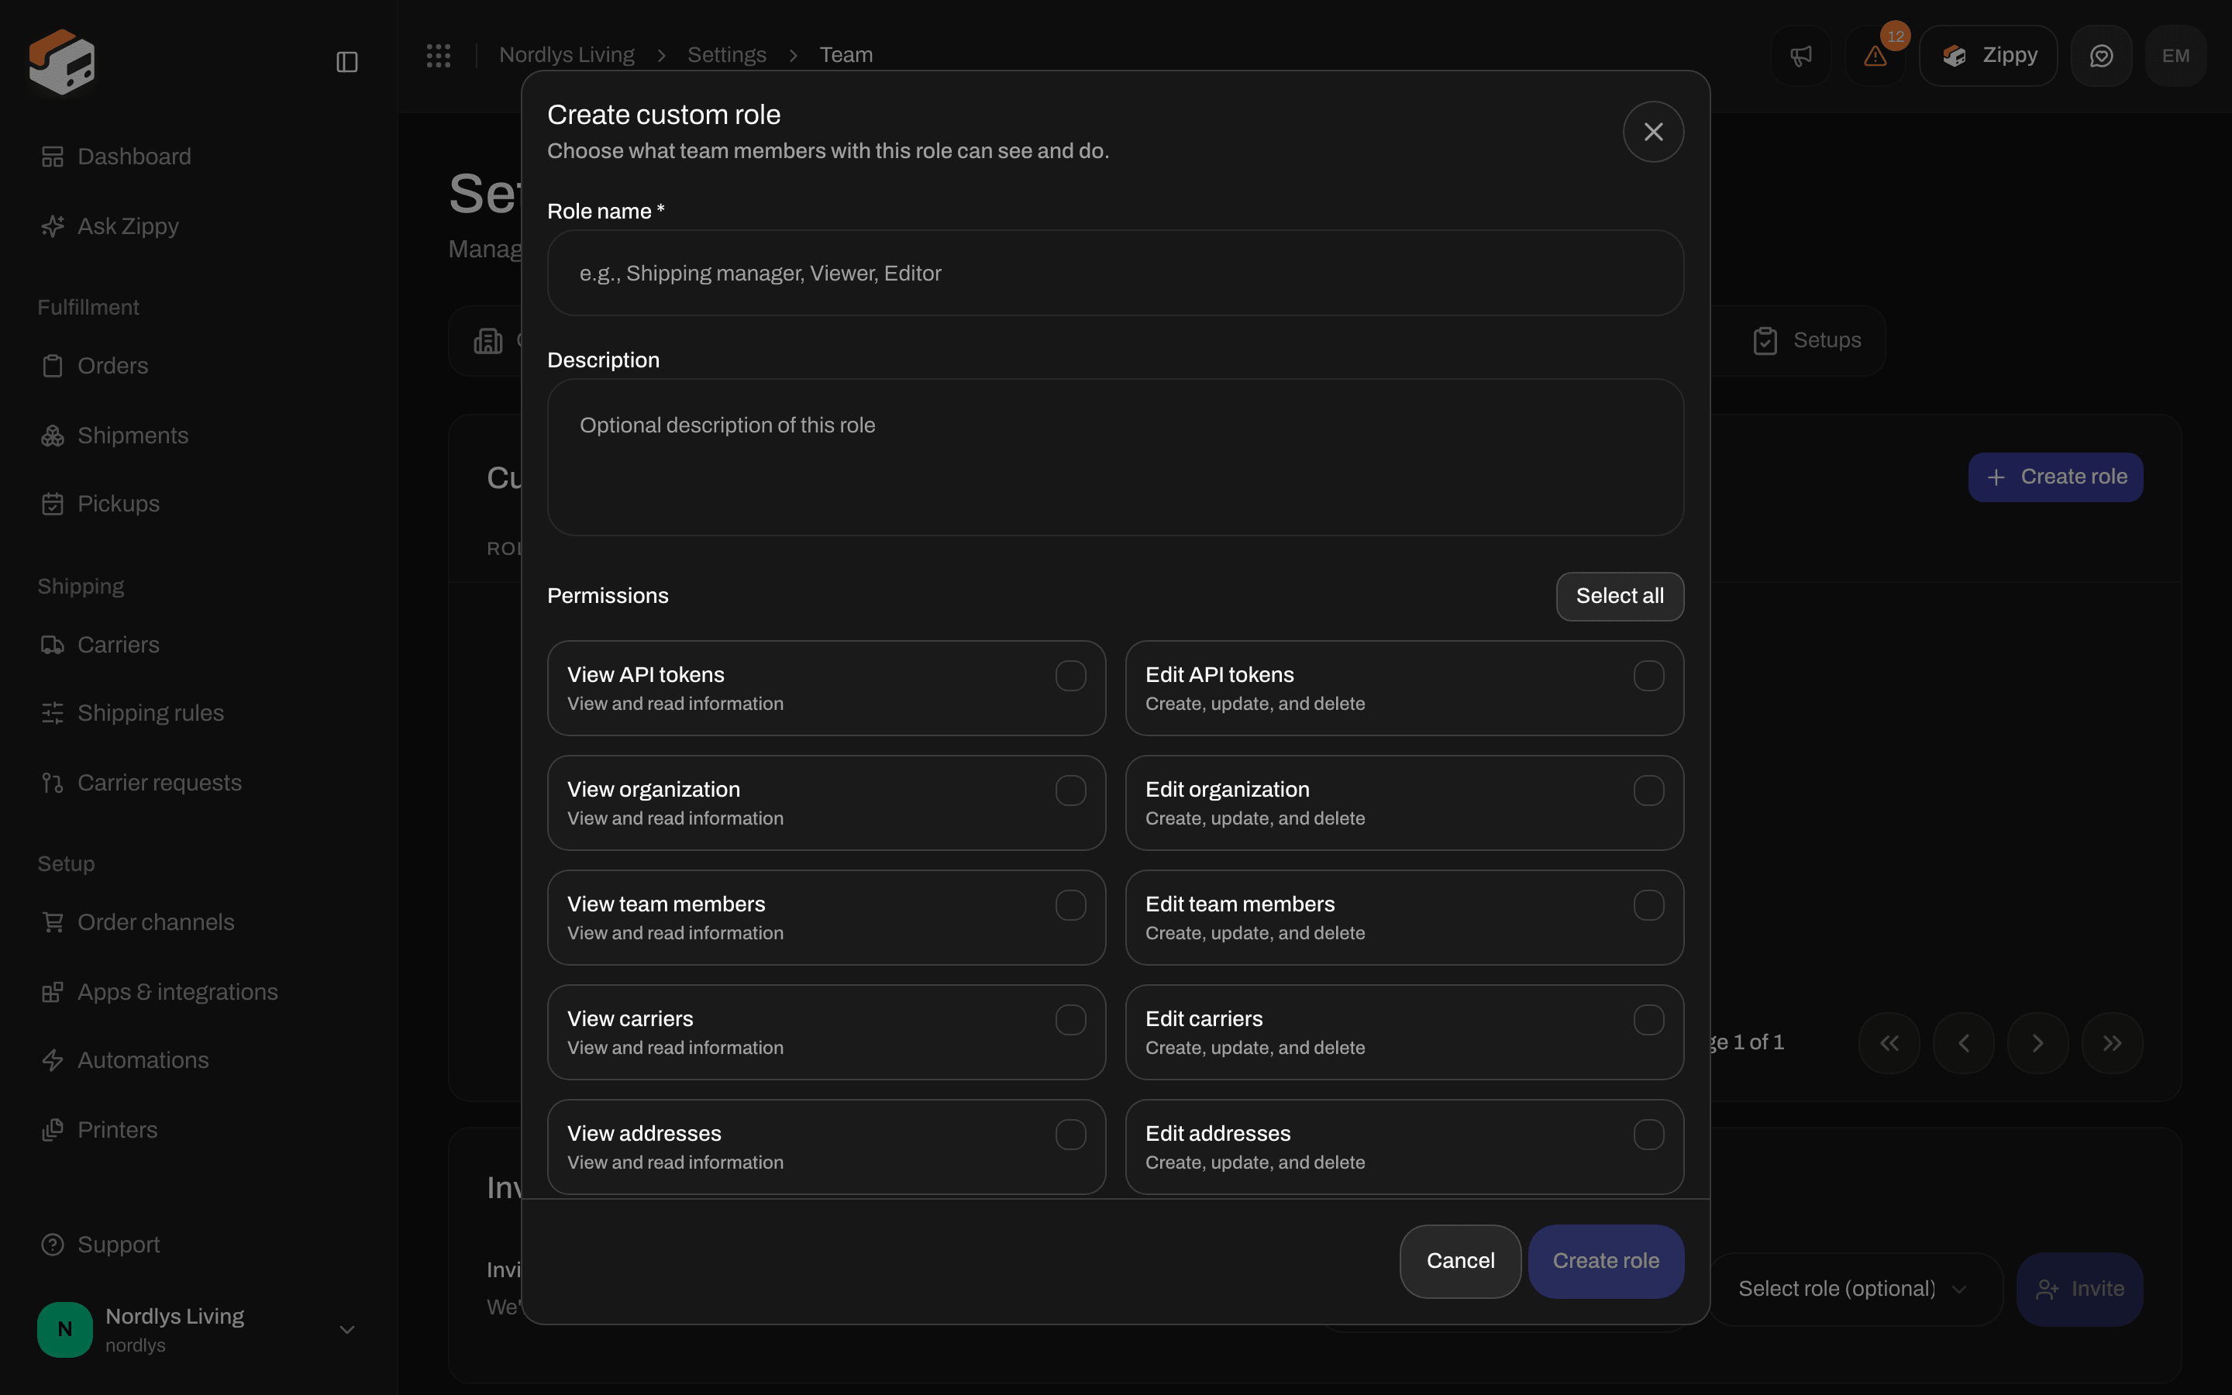This screenshot has width=2232, height=1395.
Task: Collapse the sidebar panel icon
Action: [346, 62]
